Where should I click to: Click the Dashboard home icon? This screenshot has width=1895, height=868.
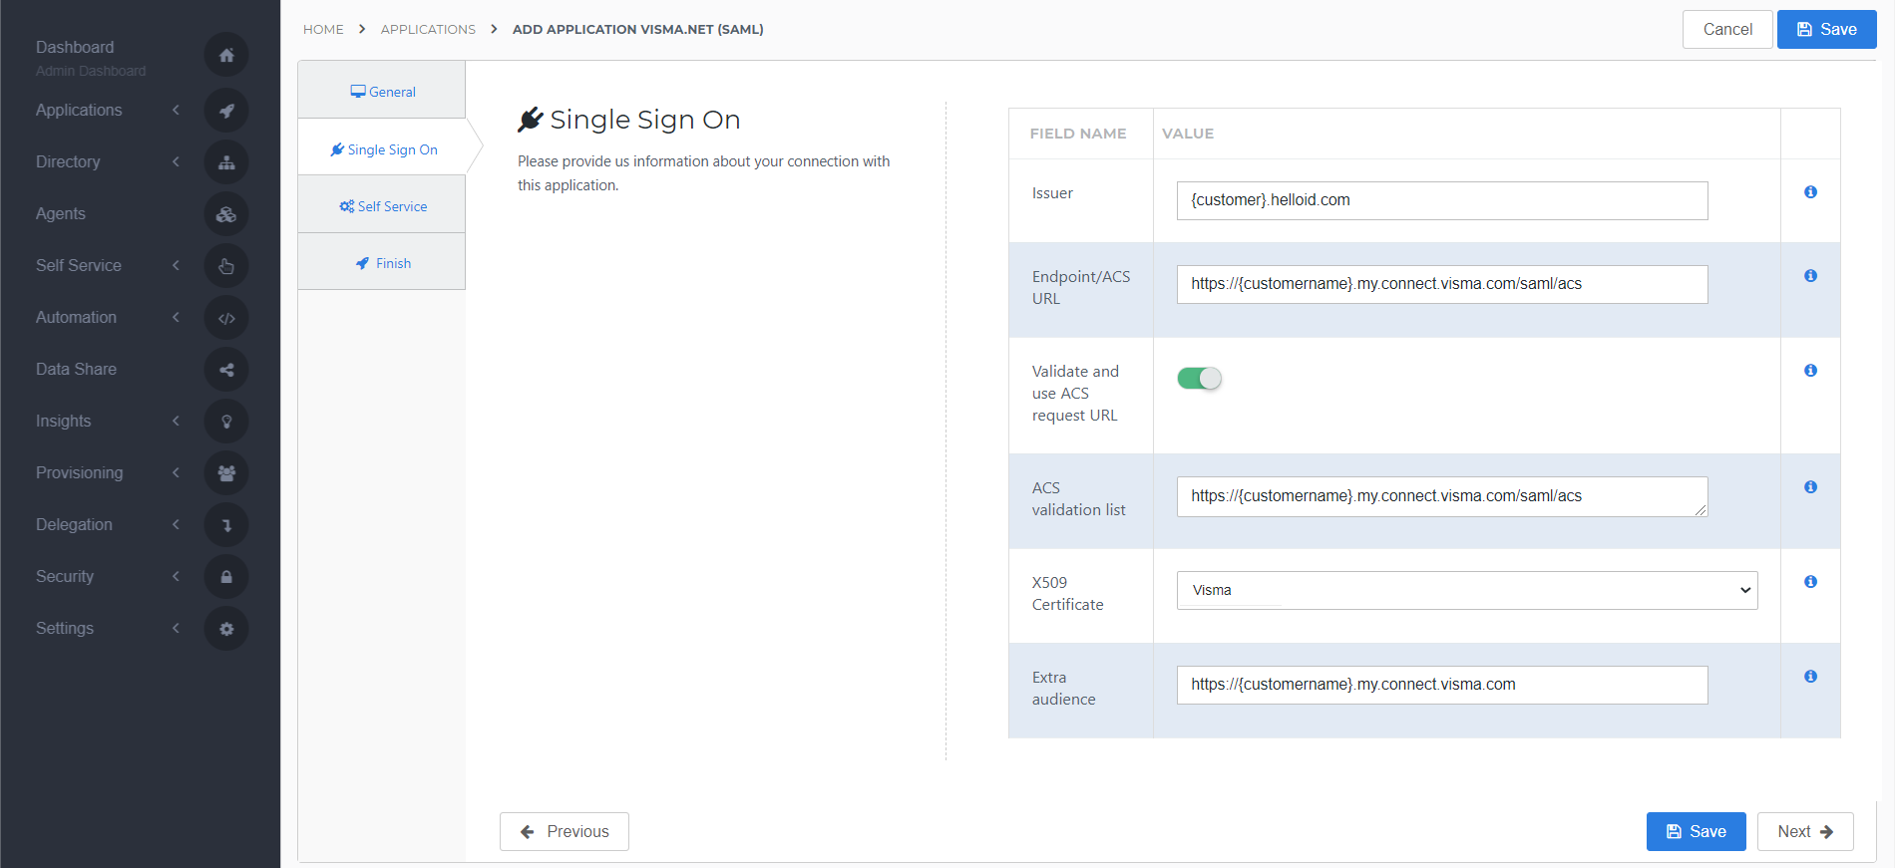click(226, 55)
